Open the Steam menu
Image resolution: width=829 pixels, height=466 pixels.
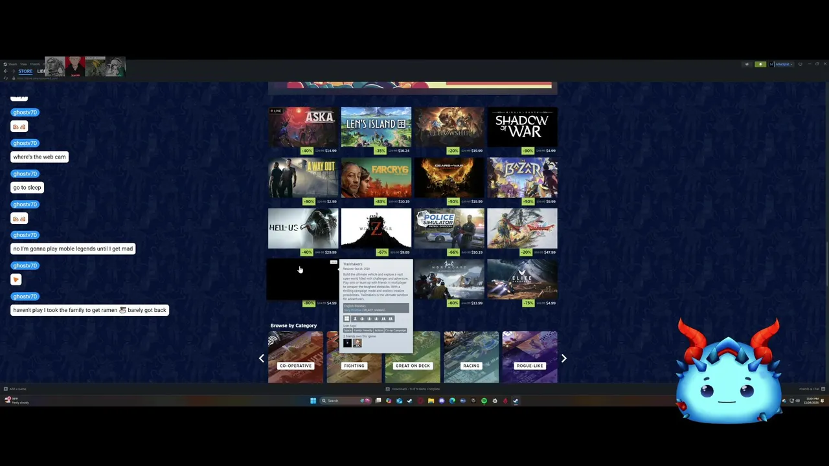coord(12,64)
